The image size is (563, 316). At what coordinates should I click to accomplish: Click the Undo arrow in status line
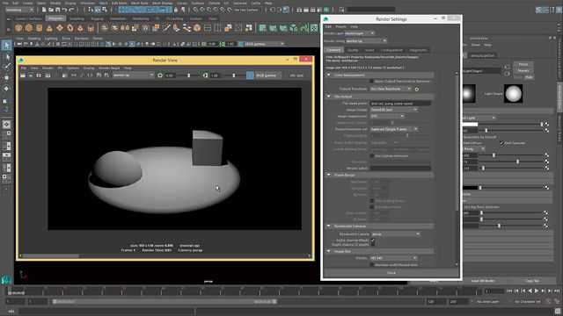click(64, 10)
